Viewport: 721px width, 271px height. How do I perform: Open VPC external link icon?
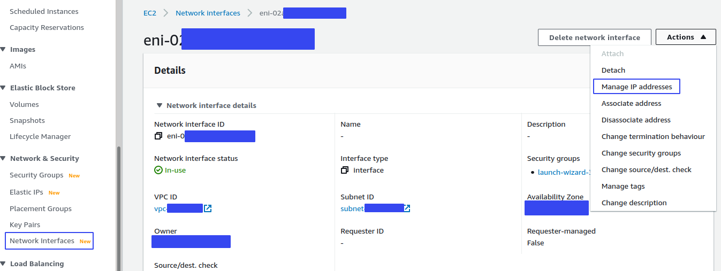[x=208, y=208]
